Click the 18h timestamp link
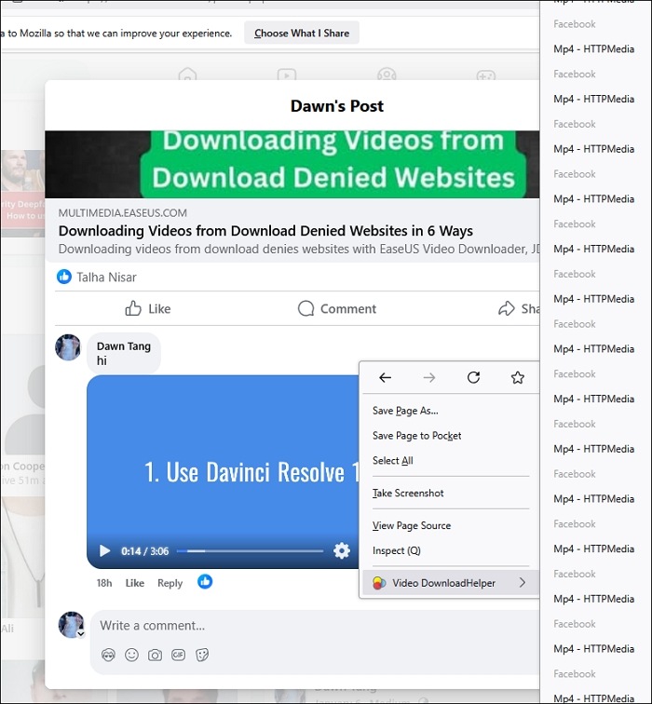Image resolution: width=652 pixels, height=704 pixels. [104, 583]
